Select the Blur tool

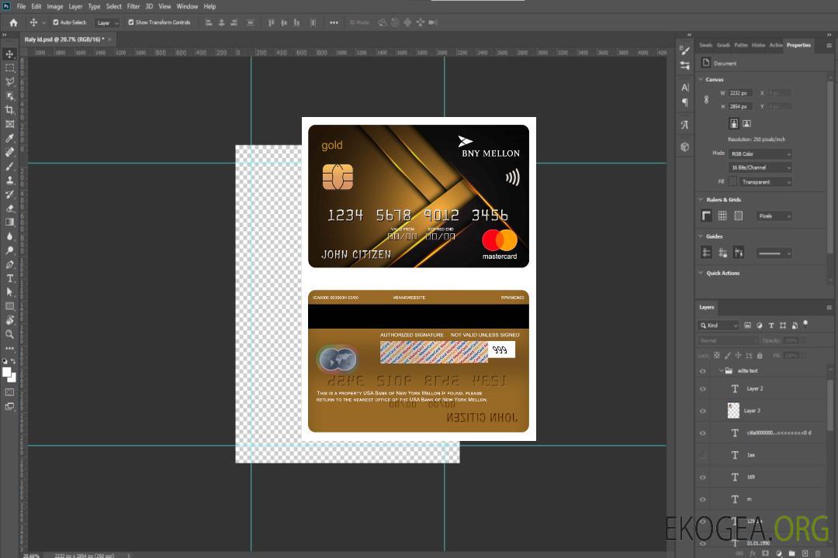click(9, 236)
